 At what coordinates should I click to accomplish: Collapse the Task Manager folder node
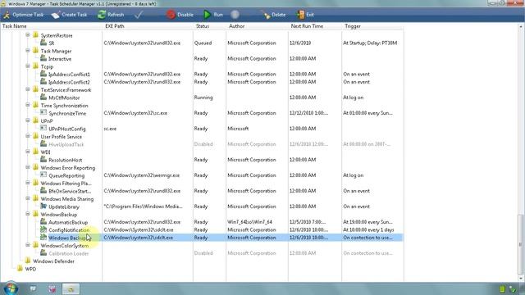tap(28, 51)
